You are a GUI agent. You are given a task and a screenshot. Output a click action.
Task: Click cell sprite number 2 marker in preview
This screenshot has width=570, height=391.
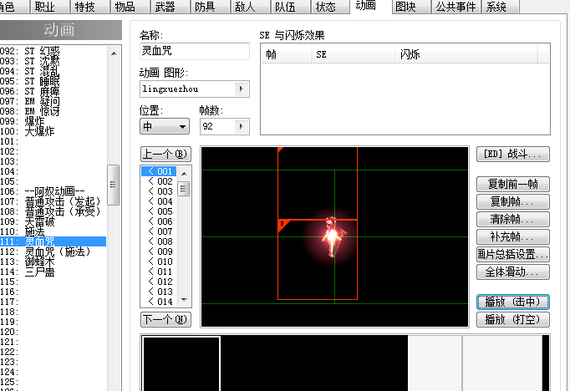point(282,224)
